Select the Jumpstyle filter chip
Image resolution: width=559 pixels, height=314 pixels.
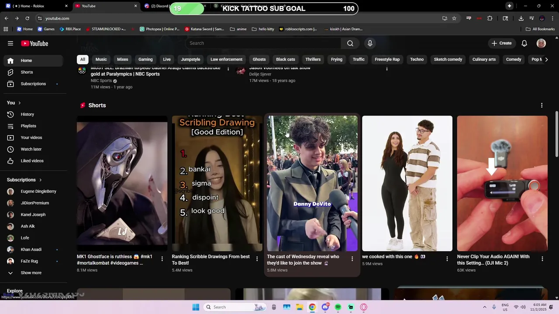(x=190, y=59)
